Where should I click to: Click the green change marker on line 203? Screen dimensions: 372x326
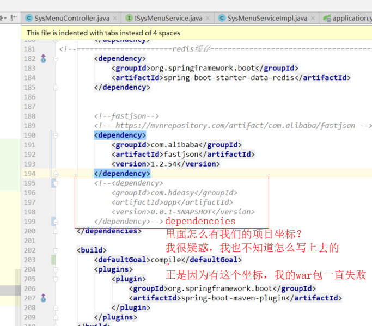[x=53, y=260]
